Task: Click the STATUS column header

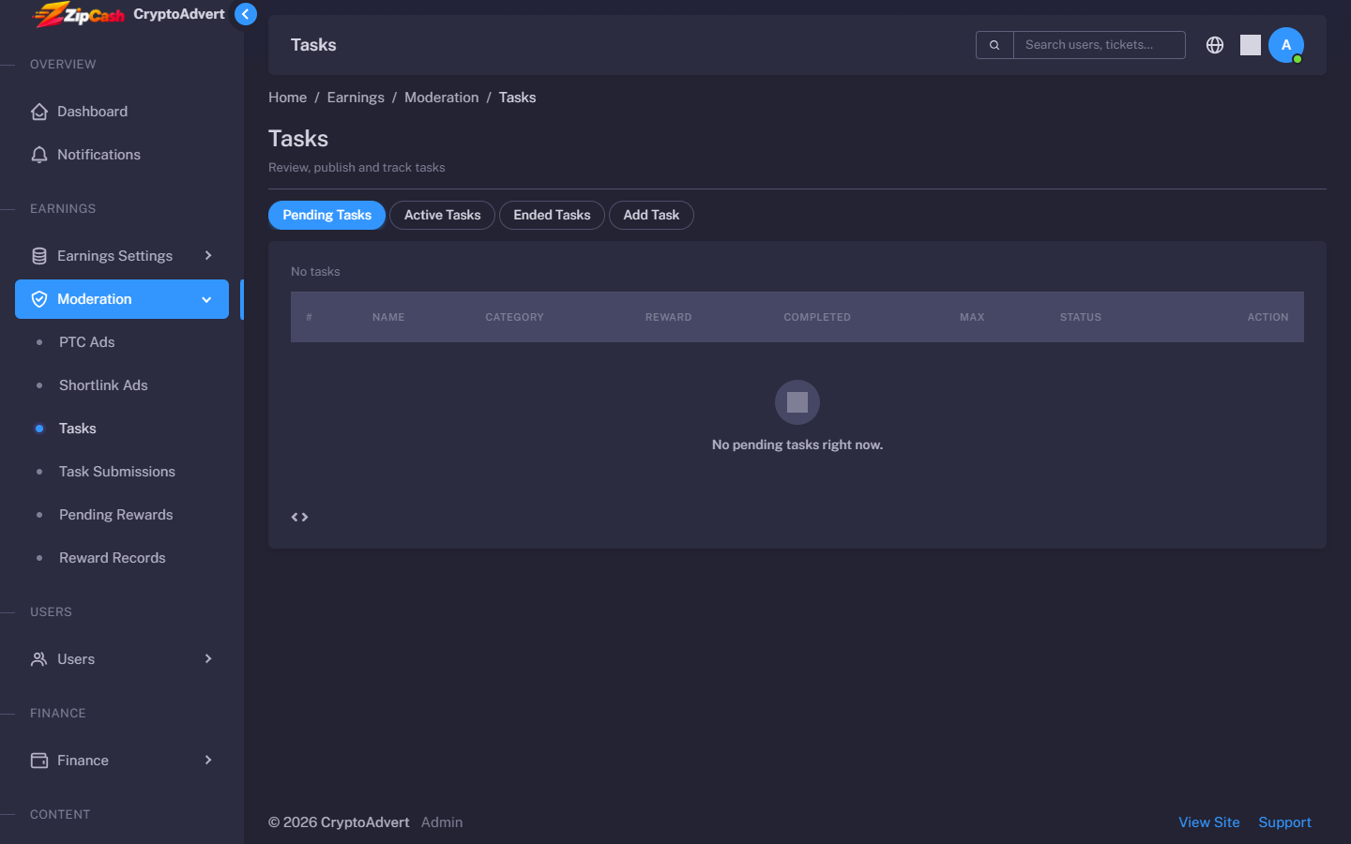Action: click(x=1081, y=317)
